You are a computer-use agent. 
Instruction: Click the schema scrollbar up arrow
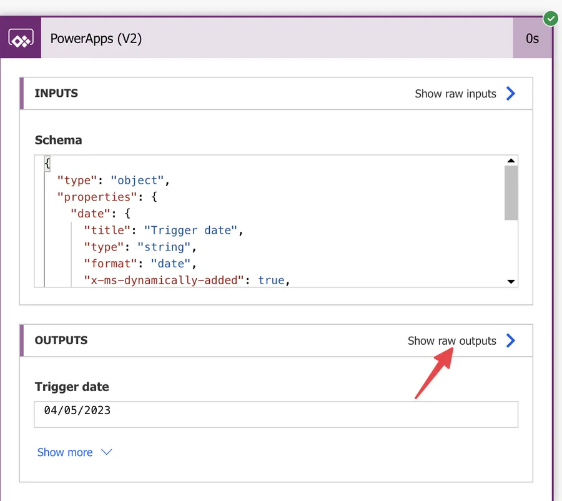click(511, 161)
